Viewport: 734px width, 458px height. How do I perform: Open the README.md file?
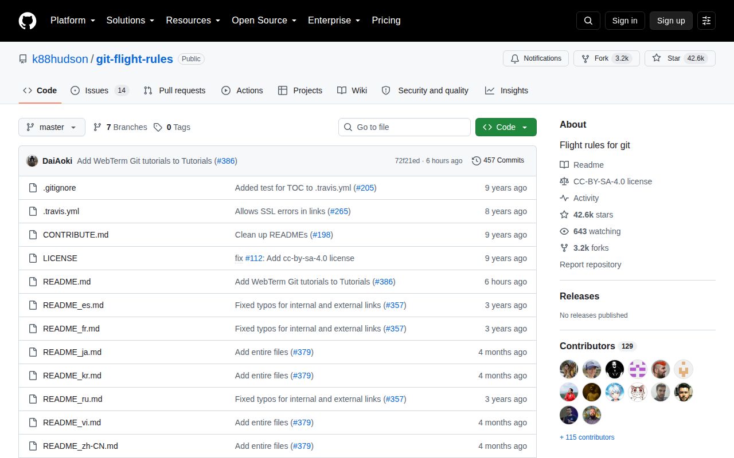(67, 282)
